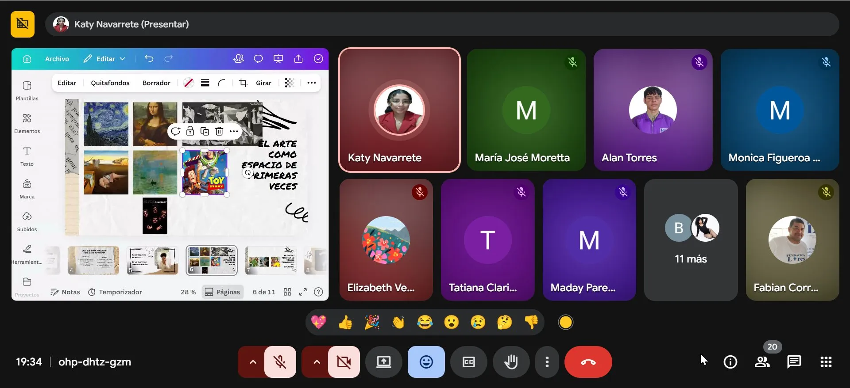Open the in-call chat panel

point(794,362)
